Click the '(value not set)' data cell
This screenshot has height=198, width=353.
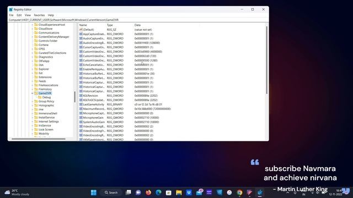143,30
